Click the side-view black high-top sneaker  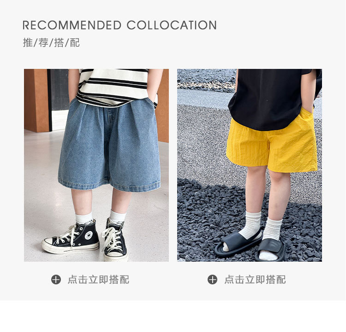(x=71, y=237)
